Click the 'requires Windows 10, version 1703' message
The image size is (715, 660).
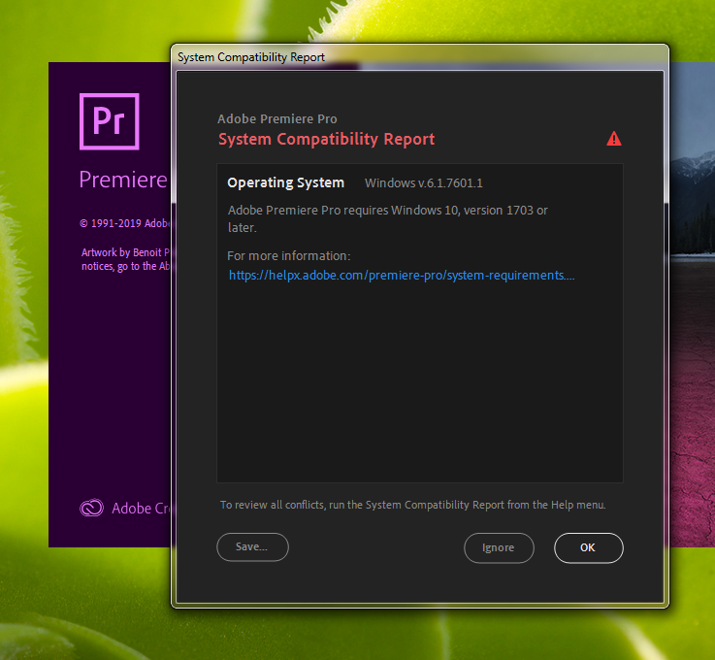pyautogui.click(x=388, y=218)
